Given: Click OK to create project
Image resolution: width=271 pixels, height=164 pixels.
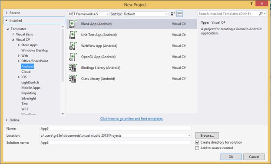Looking at the screenshot, I should point(231,157).
